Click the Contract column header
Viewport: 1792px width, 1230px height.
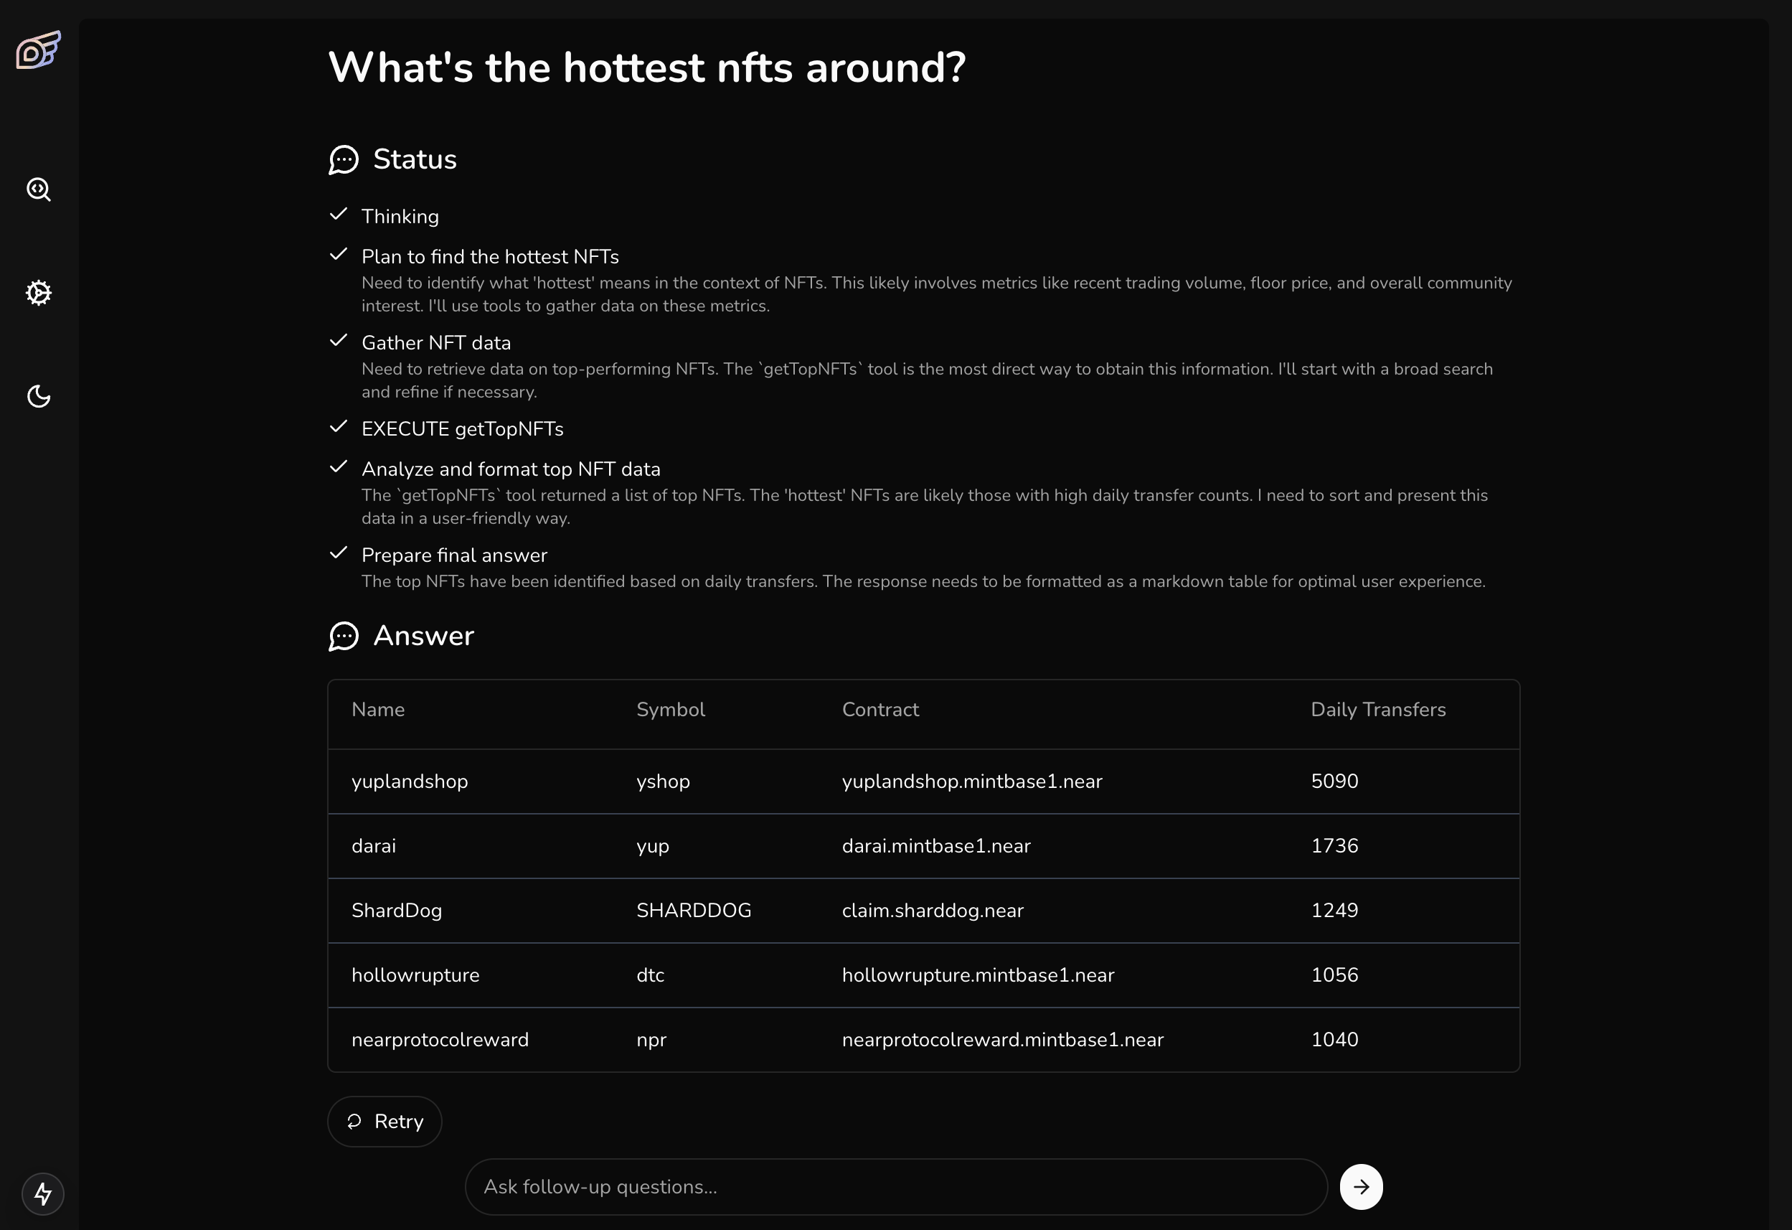pyautogui.click(x=880, y=710)
